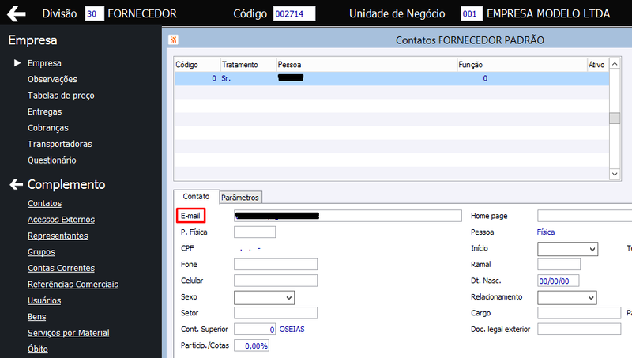632x358 pixels.
Task: Click the Cont. Superior code field
Action: pyautogui.click(x=254, y=329)
